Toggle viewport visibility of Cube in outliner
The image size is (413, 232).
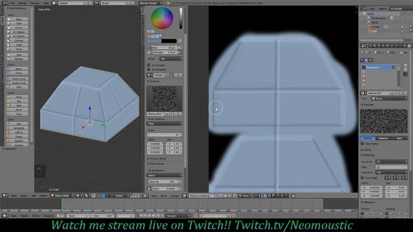(x=402, y=31)
